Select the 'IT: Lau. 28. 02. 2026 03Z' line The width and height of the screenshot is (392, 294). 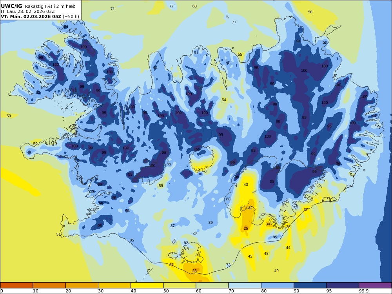28,11
